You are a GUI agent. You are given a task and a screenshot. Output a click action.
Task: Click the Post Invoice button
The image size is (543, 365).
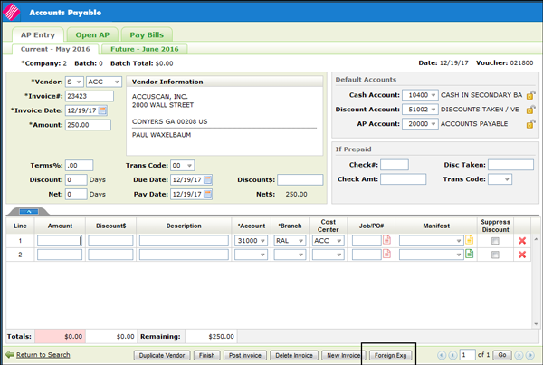(x=245, y=355)
